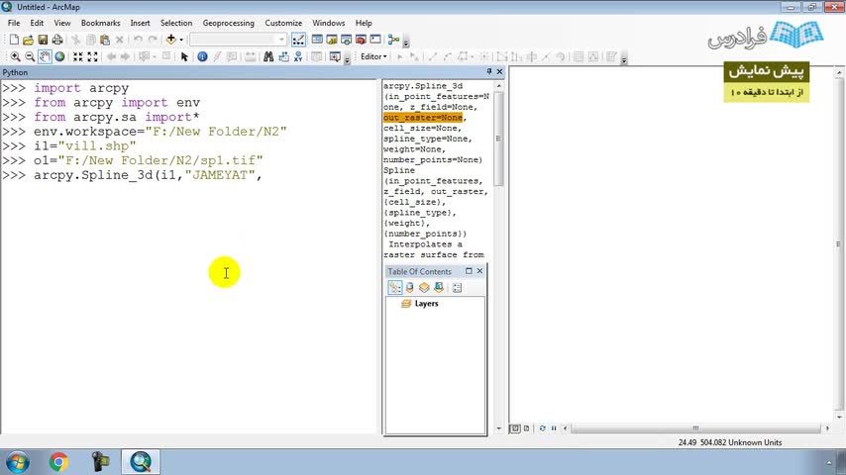List Table Of Contents by selection
The height and width of the screenshot is (475, 846).
click(x=439, y=288)
